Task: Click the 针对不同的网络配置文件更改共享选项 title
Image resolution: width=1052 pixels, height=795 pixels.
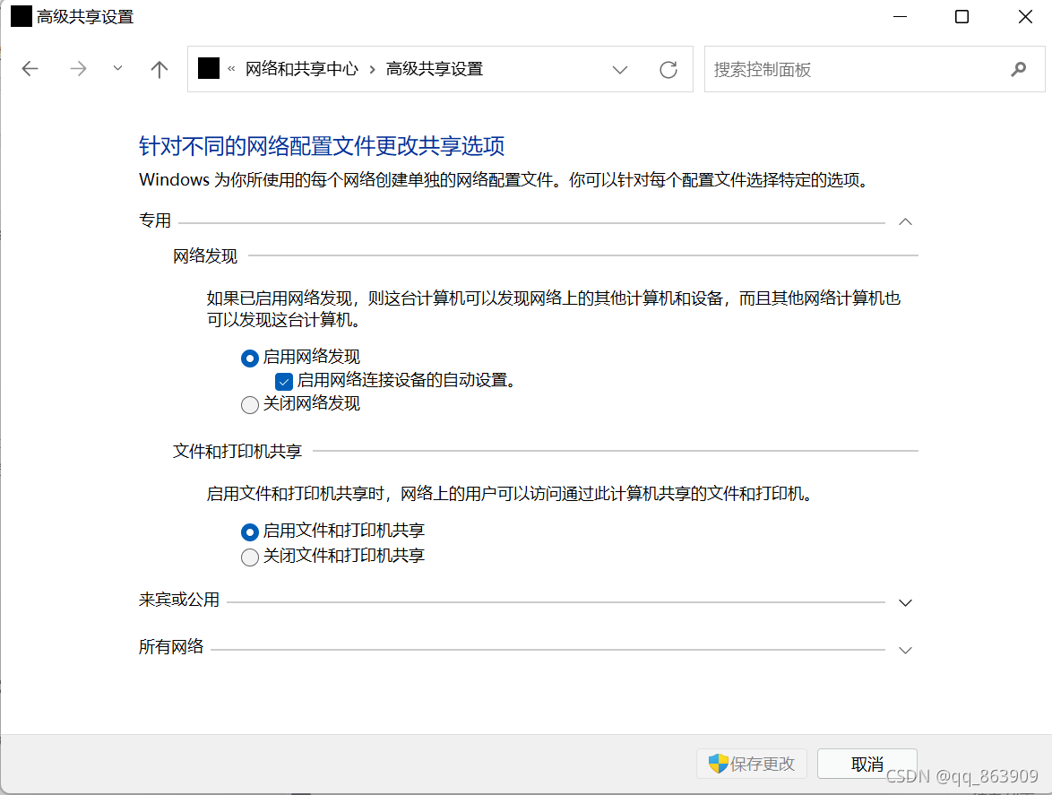Action: pos(322,145)
